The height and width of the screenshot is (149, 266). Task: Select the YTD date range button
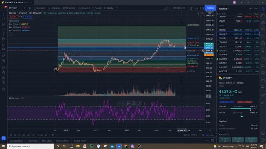pos(33,135)
